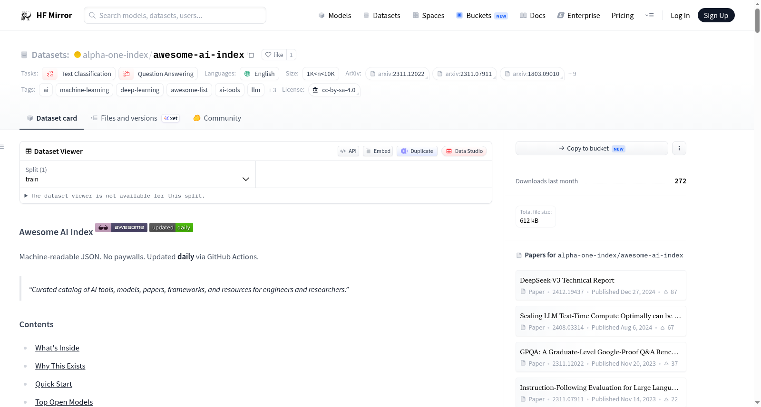Click the deep-learning tag

pos(140,90)
